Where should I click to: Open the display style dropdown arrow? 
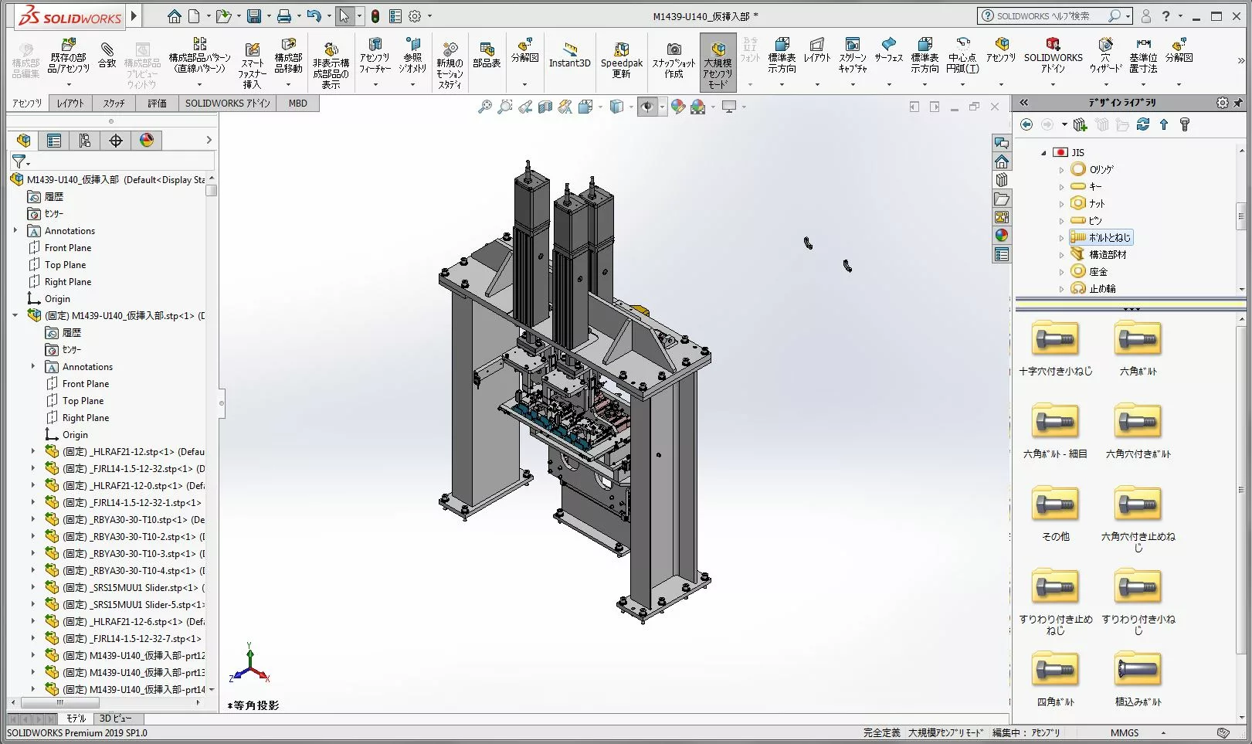pyautogui.click(x=630, y=106)
